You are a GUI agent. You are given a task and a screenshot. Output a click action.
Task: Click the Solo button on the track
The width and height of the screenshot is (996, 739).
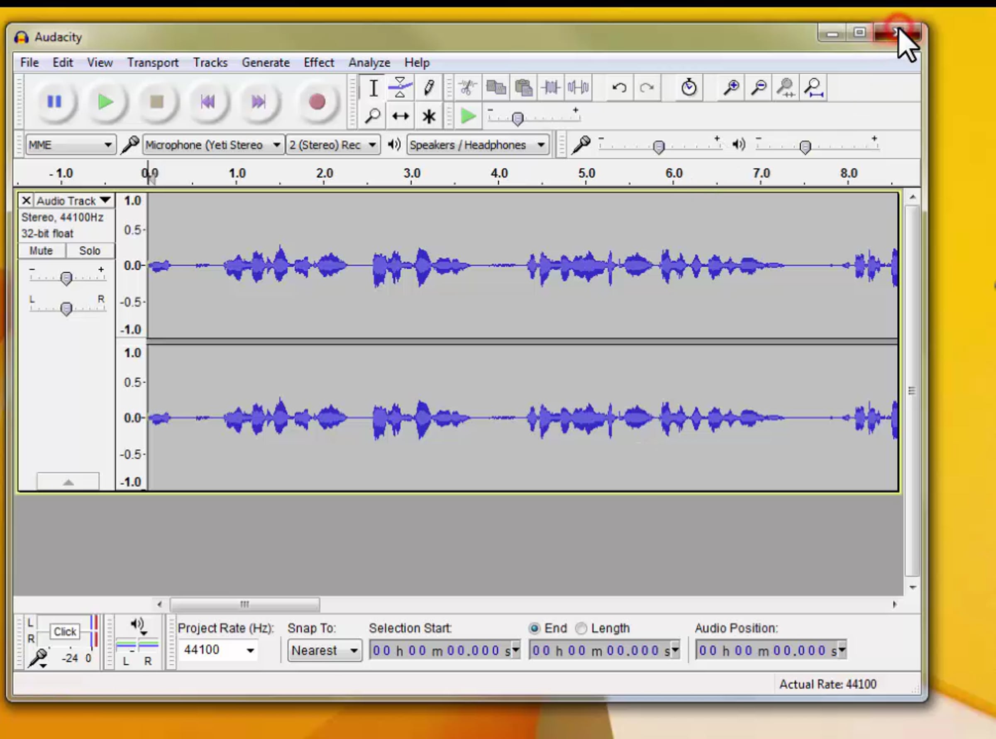90,251
